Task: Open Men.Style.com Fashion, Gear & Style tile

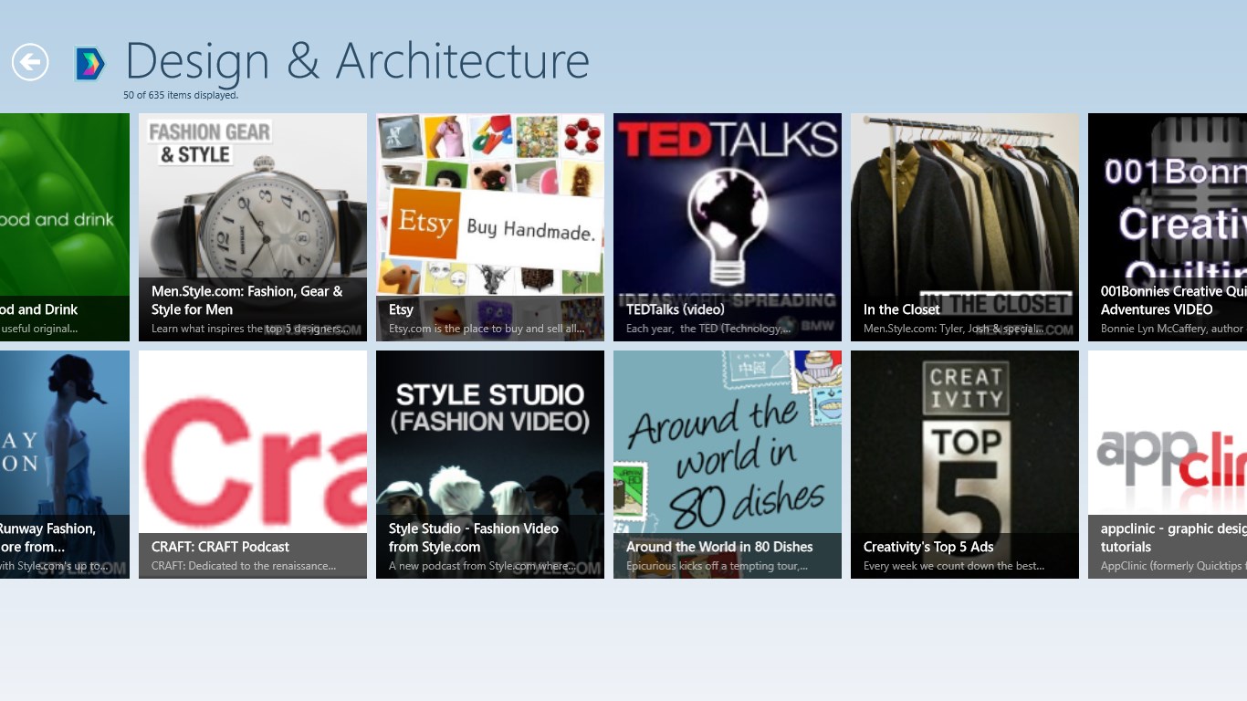Action: (253, 226)
